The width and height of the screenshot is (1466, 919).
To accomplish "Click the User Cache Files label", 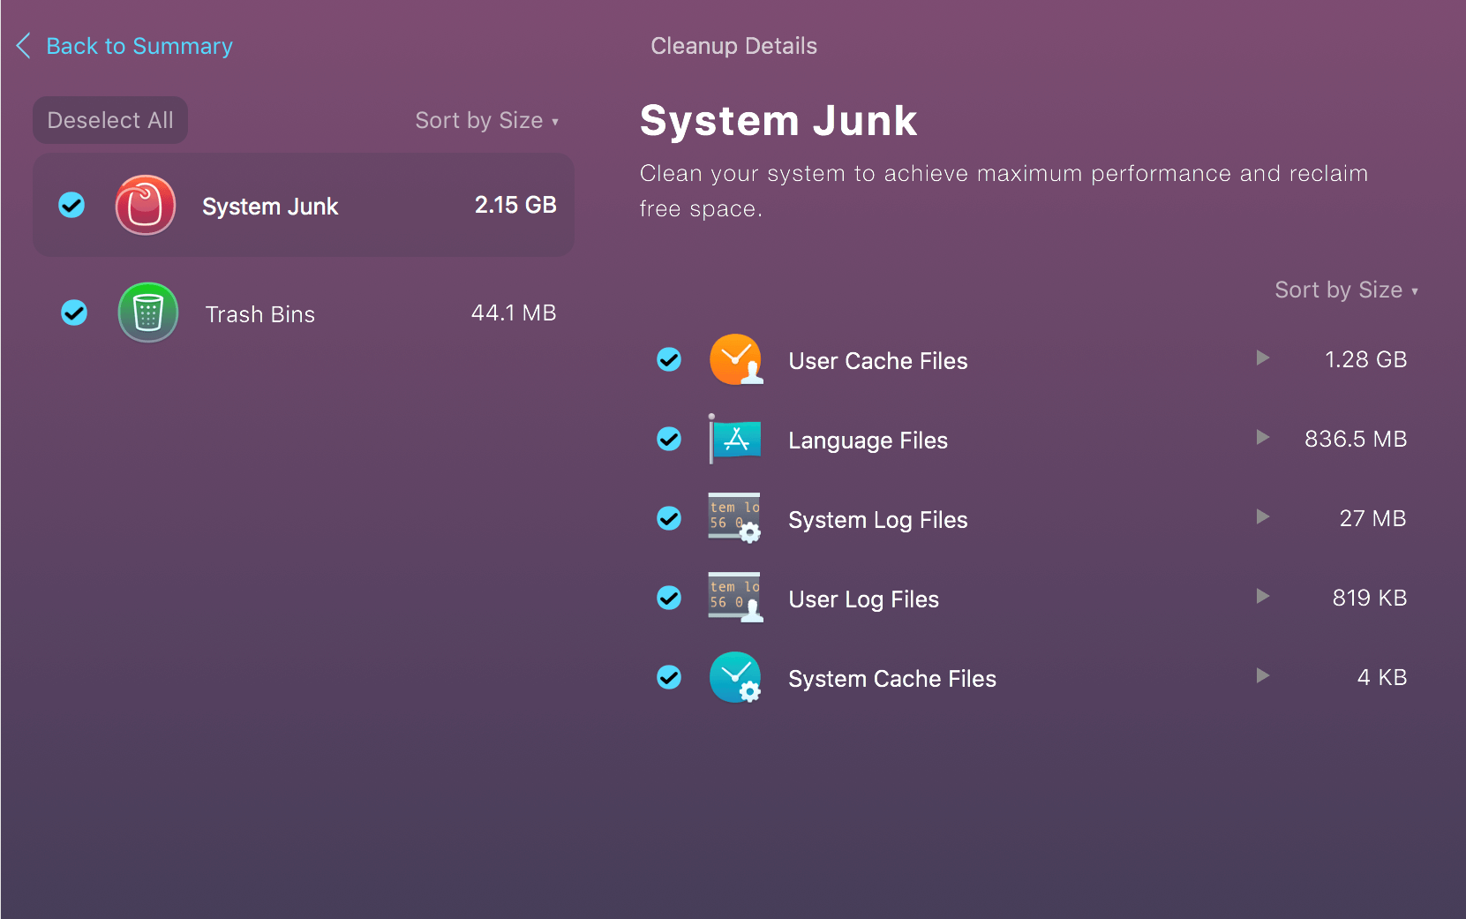I will point(878,361).
